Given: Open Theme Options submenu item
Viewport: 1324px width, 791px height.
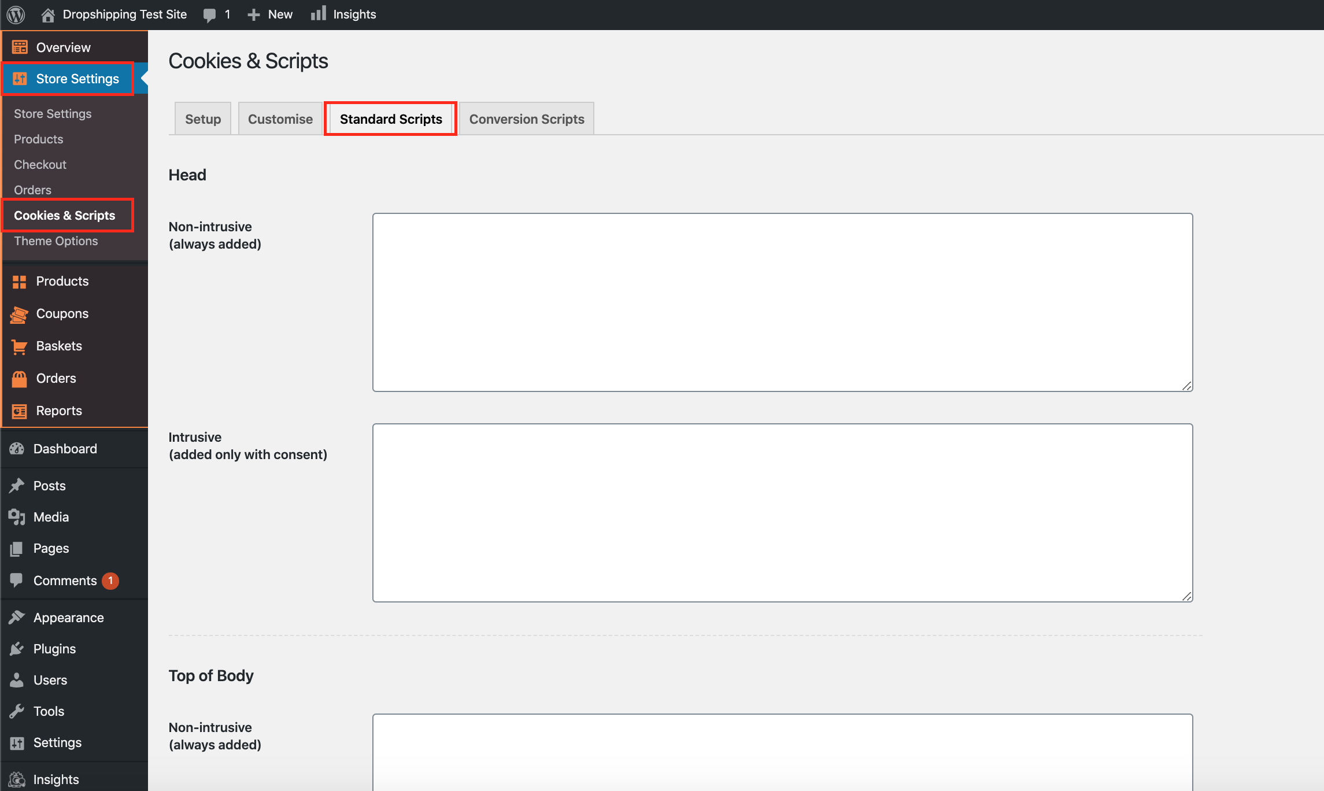Looking at the screenshot, I should click(56, 241).
